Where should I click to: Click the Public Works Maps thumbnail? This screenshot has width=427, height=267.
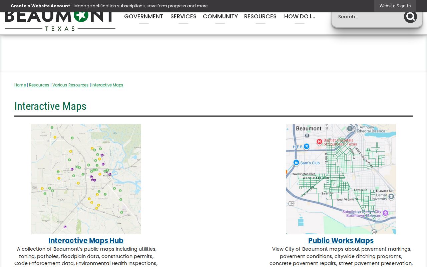(x=341, y=179)
